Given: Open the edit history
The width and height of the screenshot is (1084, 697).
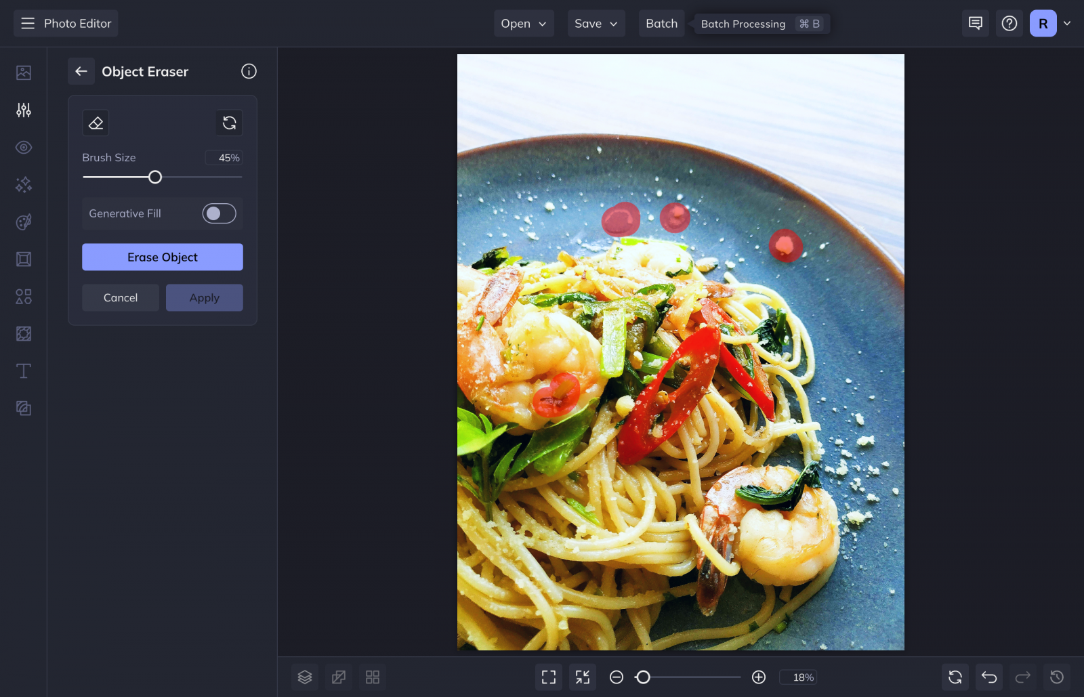Looking at the screenshot, I should tap(1056, 677).
